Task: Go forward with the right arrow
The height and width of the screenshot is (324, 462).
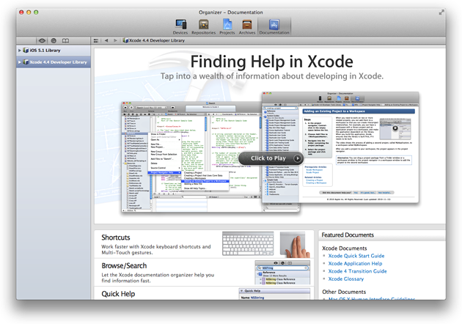Action: pyautogui.click(x=115, y=40)
